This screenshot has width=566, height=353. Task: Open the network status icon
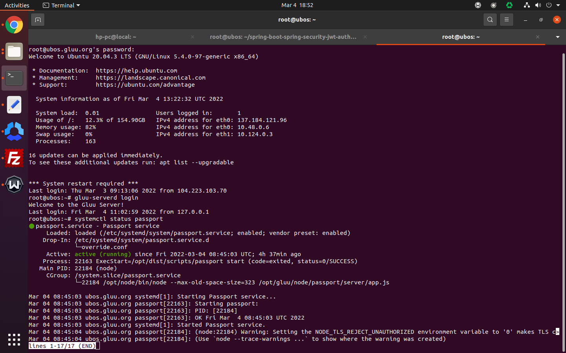[527, 5]
